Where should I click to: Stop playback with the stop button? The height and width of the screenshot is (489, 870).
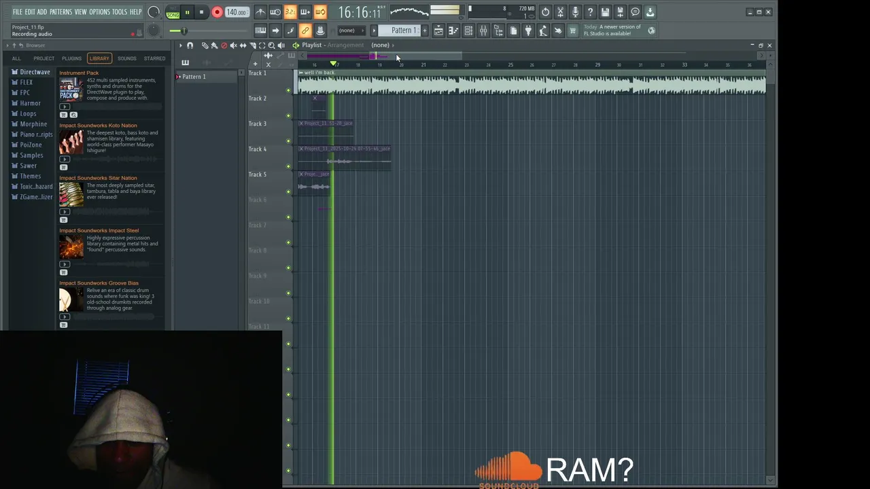point(201,12)
